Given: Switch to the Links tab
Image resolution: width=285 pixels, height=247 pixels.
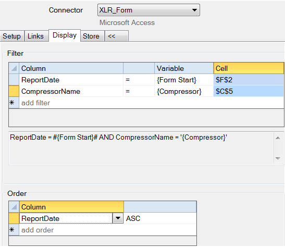Looking at the screenshot, I should tap(36, 36).
